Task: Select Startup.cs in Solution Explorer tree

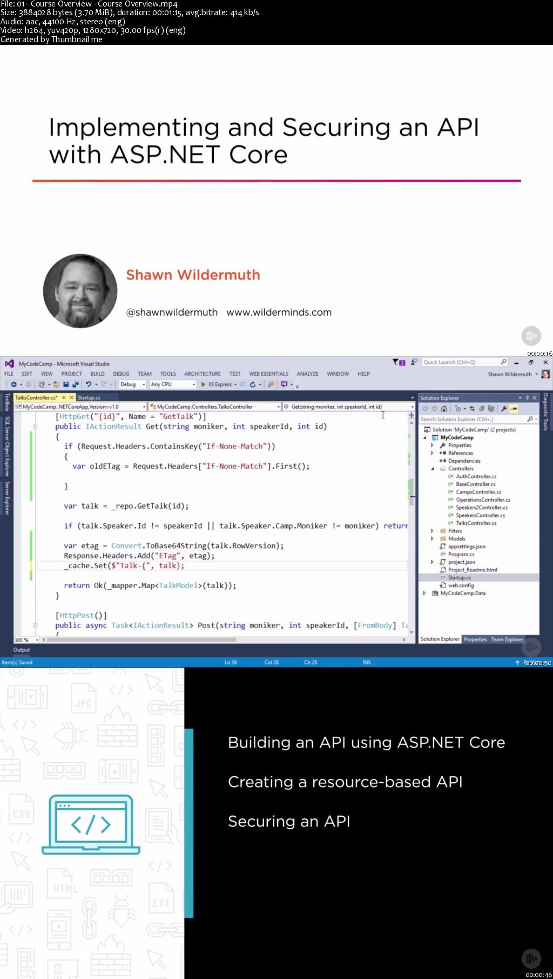Action: pyautogui.click(x=459, y=577)
